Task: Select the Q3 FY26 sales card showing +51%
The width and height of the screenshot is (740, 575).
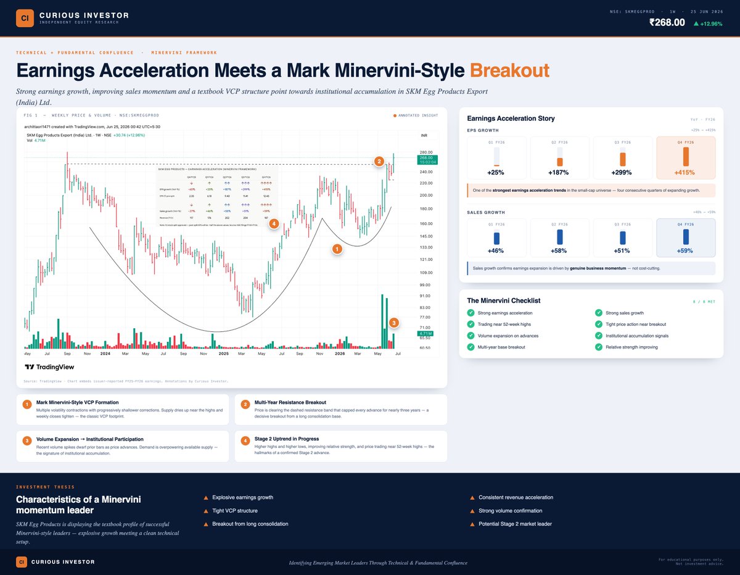Action: click(x=623, y=238)
